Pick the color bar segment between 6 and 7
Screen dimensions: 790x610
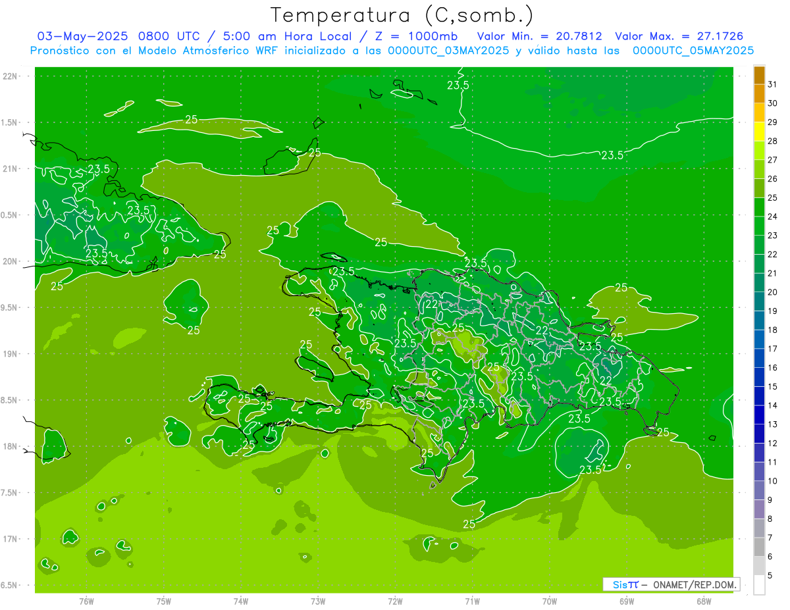coord(759,547)
